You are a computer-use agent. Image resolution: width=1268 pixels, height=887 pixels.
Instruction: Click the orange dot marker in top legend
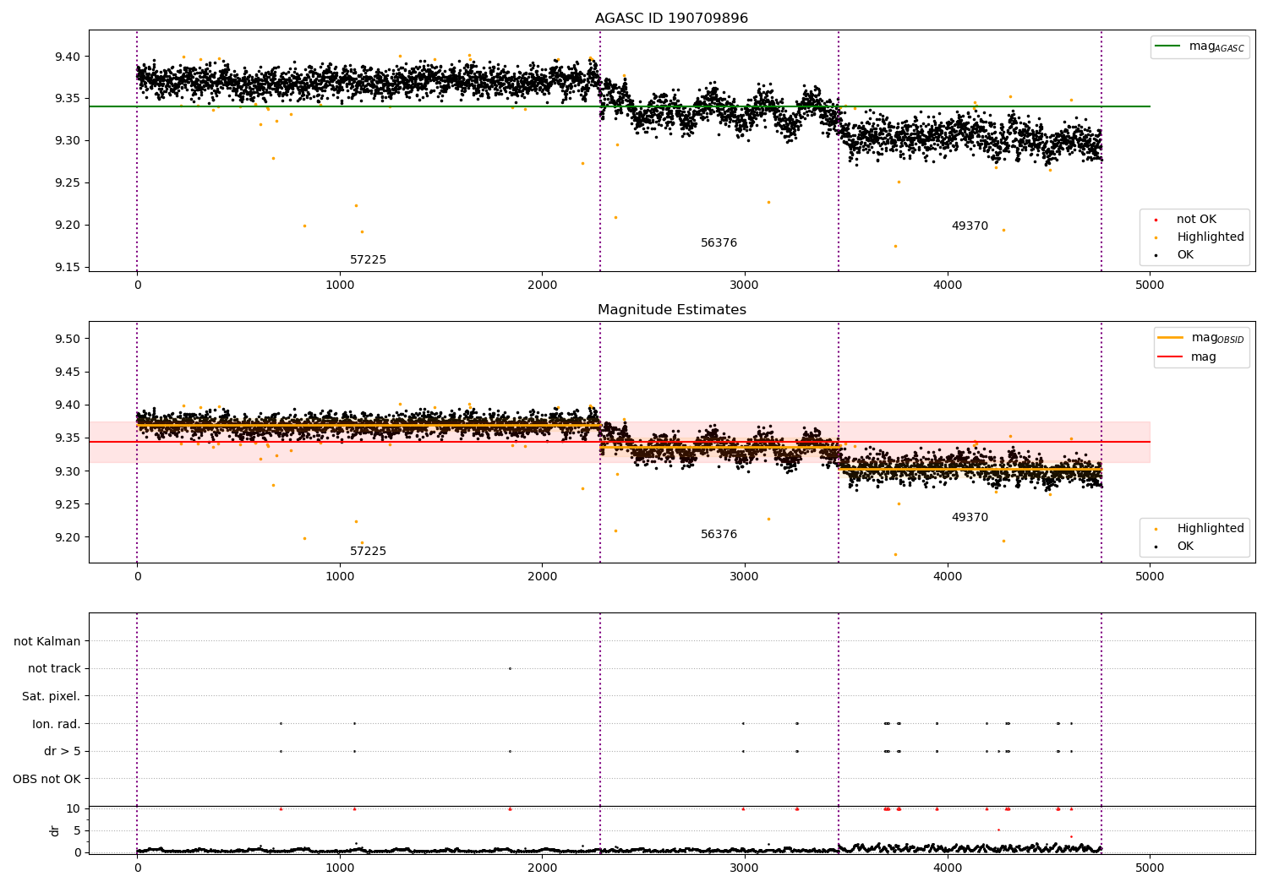(x=1156, y=238)
